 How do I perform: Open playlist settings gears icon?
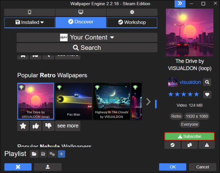(52, 154)
